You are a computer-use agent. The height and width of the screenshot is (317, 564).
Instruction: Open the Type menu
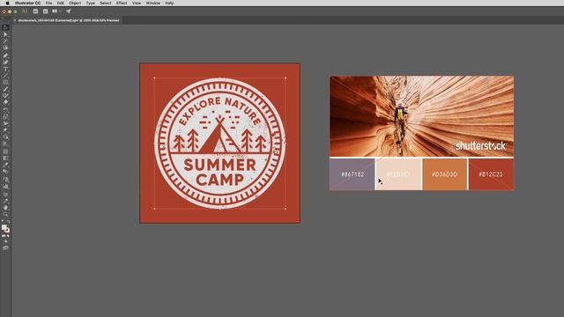click(x=90, y=3)
